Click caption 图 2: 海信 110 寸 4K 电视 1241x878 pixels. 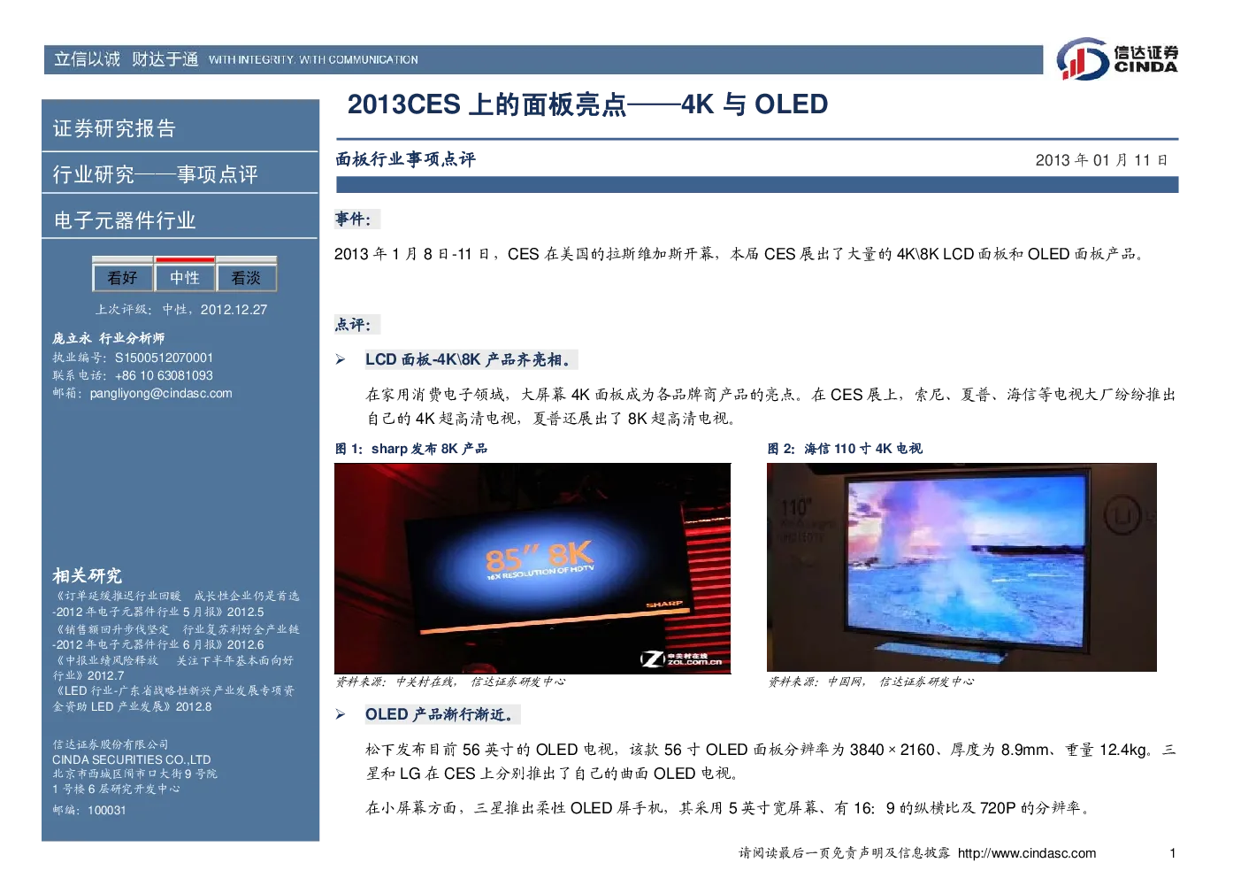(845, 449)
